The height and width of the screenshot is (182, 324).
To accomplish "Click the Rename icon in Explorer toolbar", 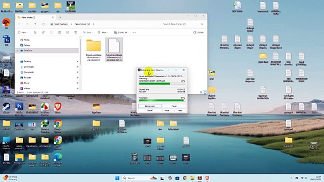I will (x=59, y=32).
